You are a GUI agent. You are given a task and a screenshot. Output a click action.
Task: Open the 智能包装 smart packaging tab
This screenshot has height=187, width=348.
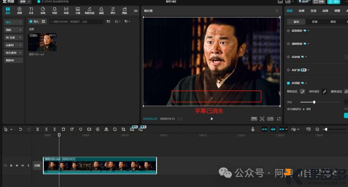click(90, 11)
